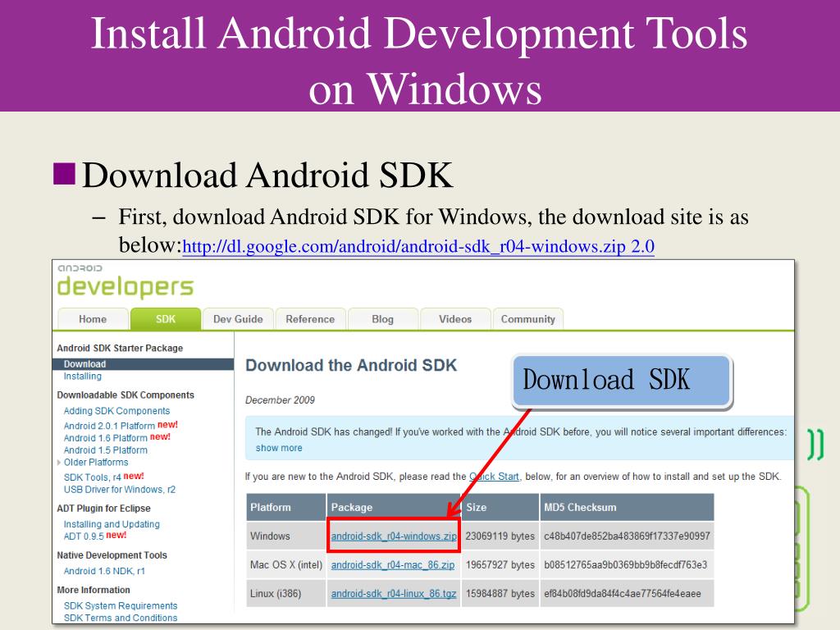Download android-sdk_r04-linux_86.tgz package
Image resolution: width=840 pixels, height=630 pixels.
pyautogui.click(x=394, y=594)
